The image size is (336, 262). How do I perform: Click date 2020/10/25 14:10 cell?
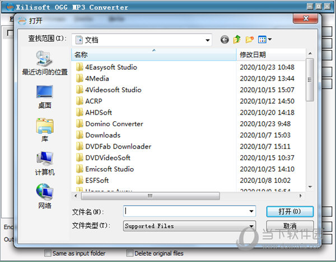(267, 169)
